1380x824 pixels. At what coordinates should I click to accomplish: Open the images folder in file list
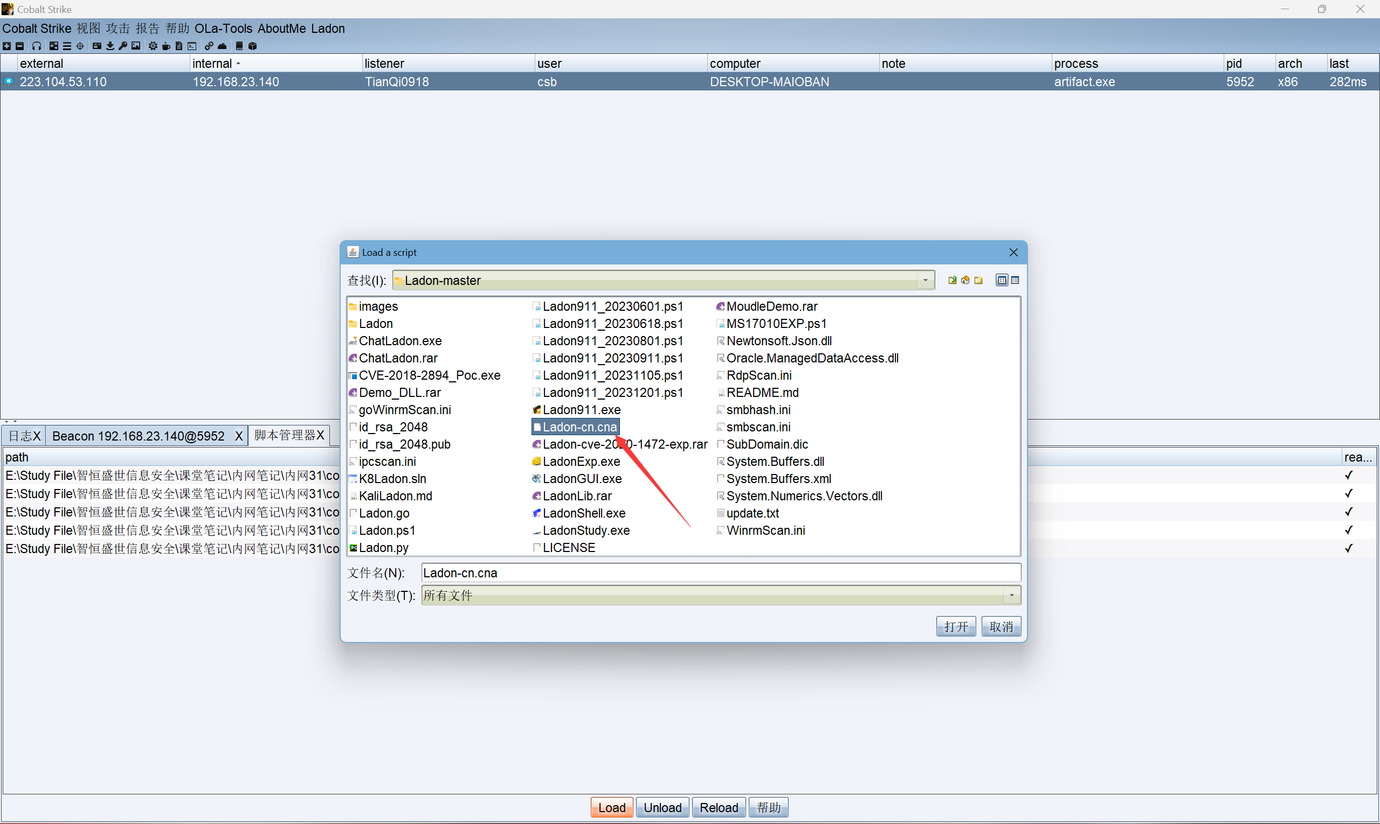[x=373, y=306]
